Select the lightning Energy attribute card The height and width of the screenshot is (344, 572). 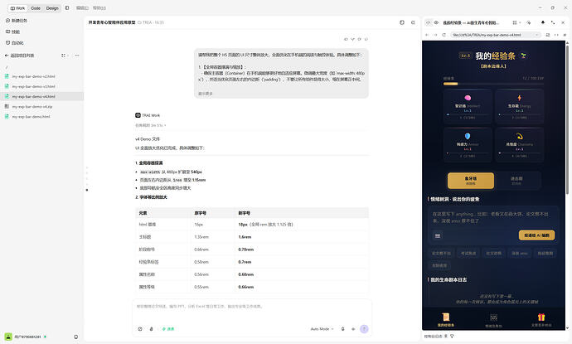(520, 106)
